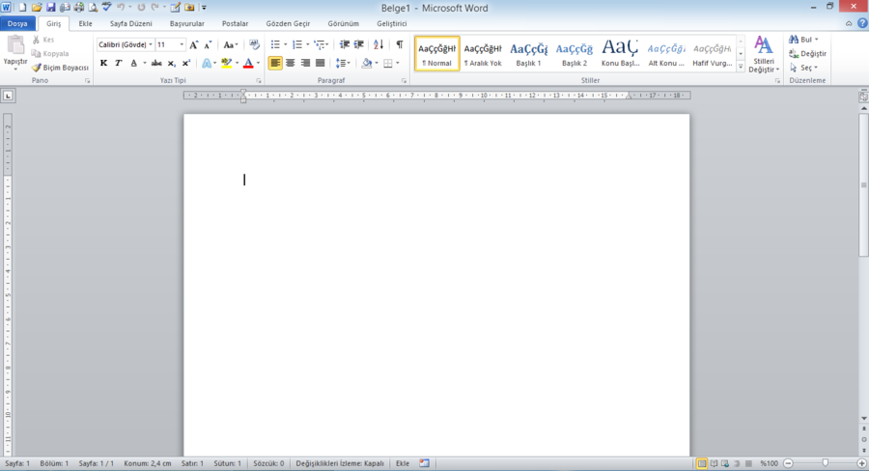Expand numbered list options dropdown
869x471 pixels.
pos(308,45)
